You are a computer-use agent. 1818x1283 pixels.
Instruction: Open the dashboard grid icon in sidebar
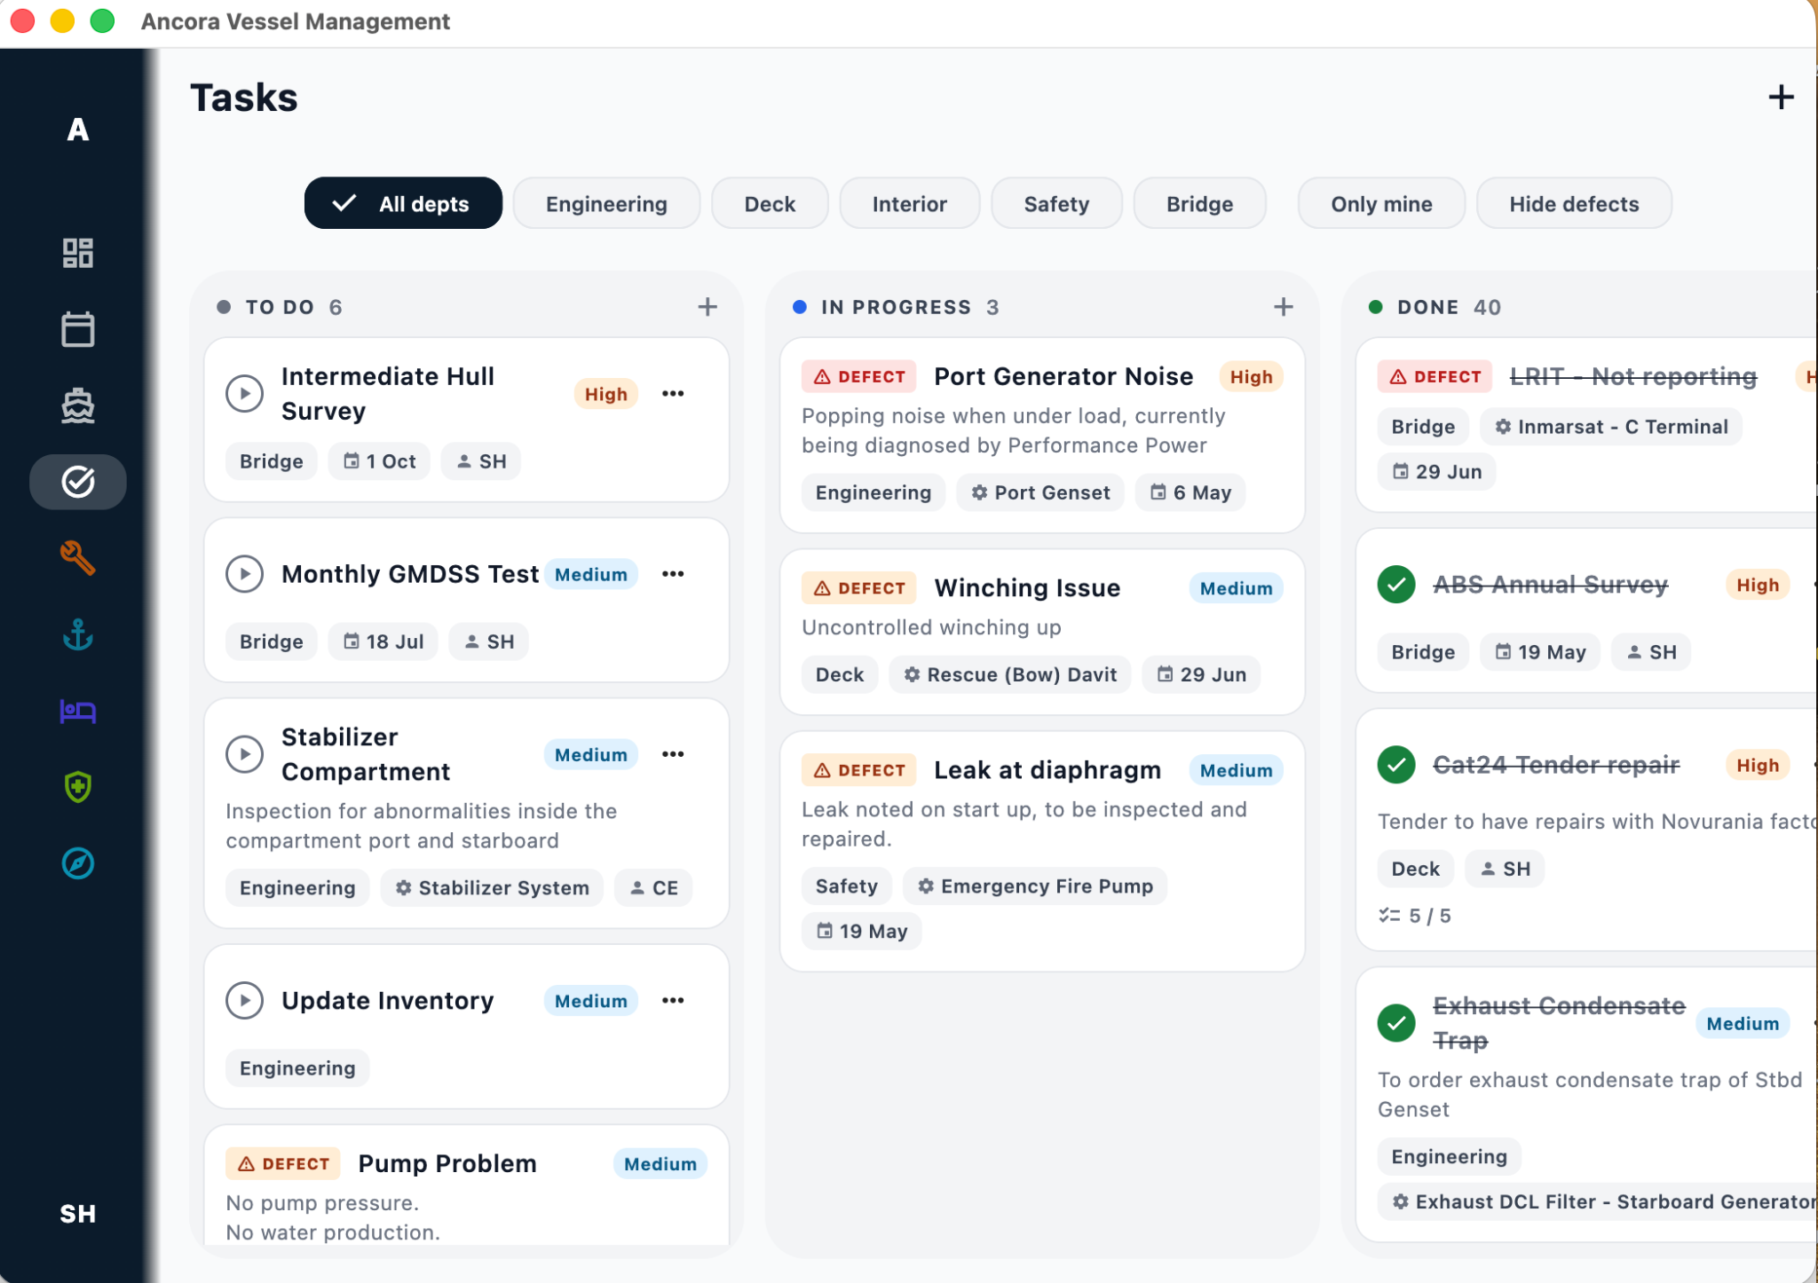point(78,253)
